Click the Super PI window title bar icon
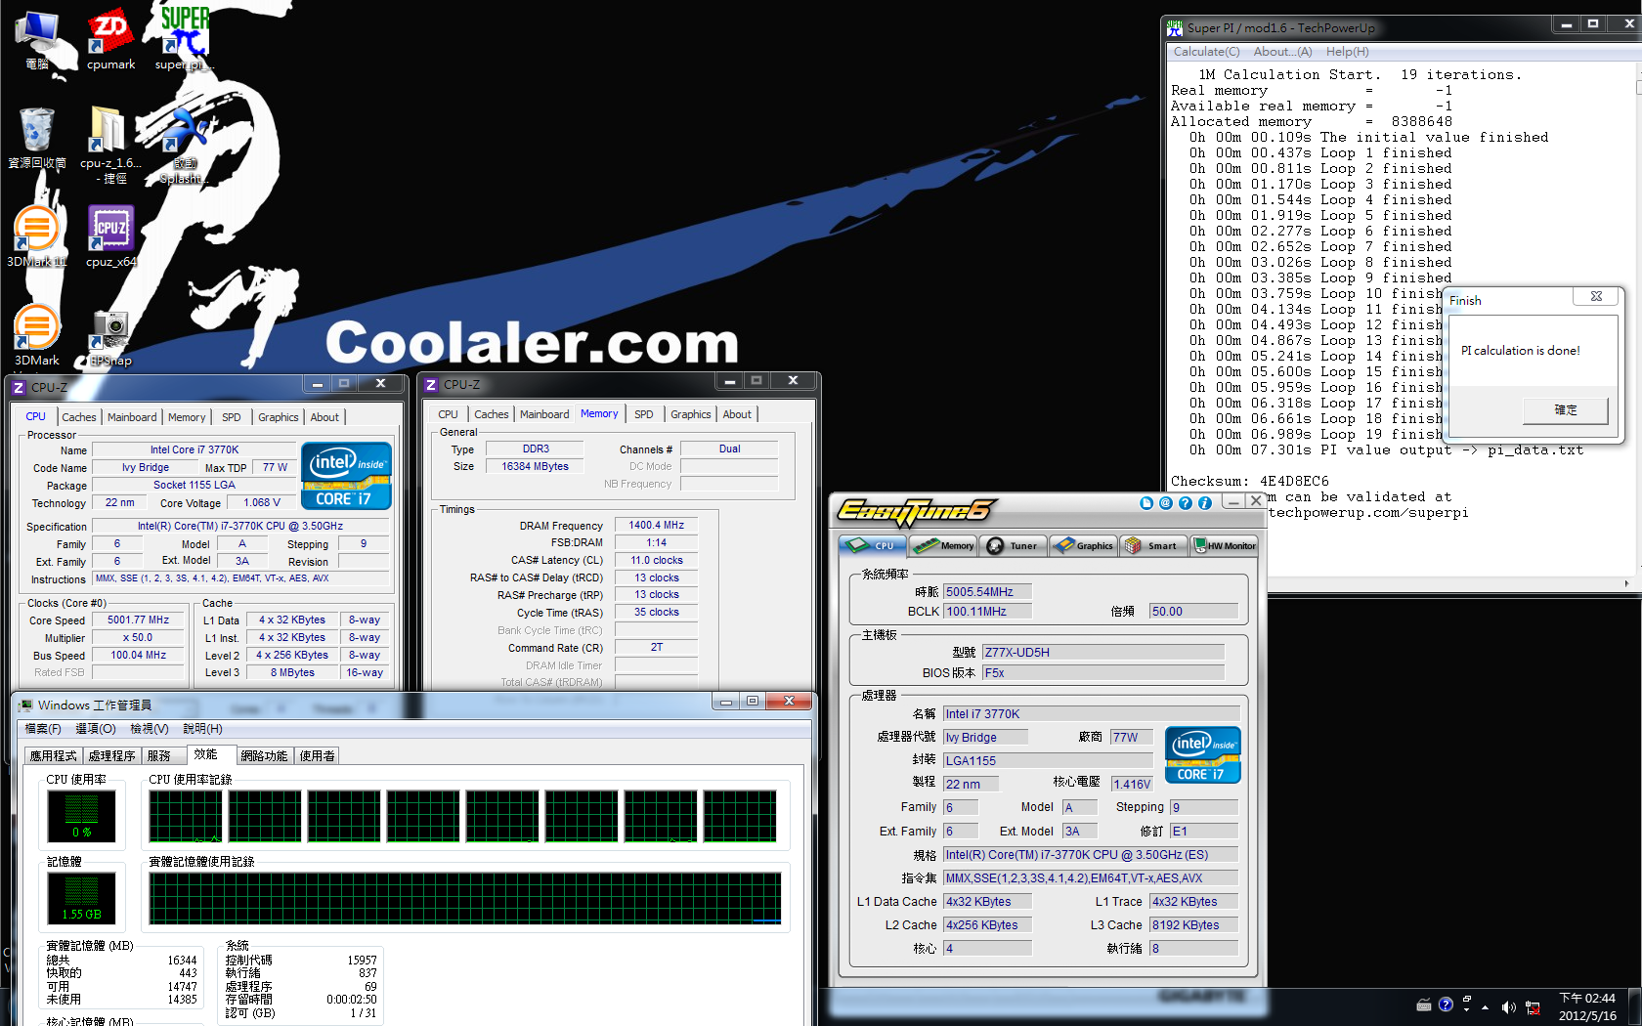The image size is (1642, 1026). pyautogui.click(x=1175, y=28)
